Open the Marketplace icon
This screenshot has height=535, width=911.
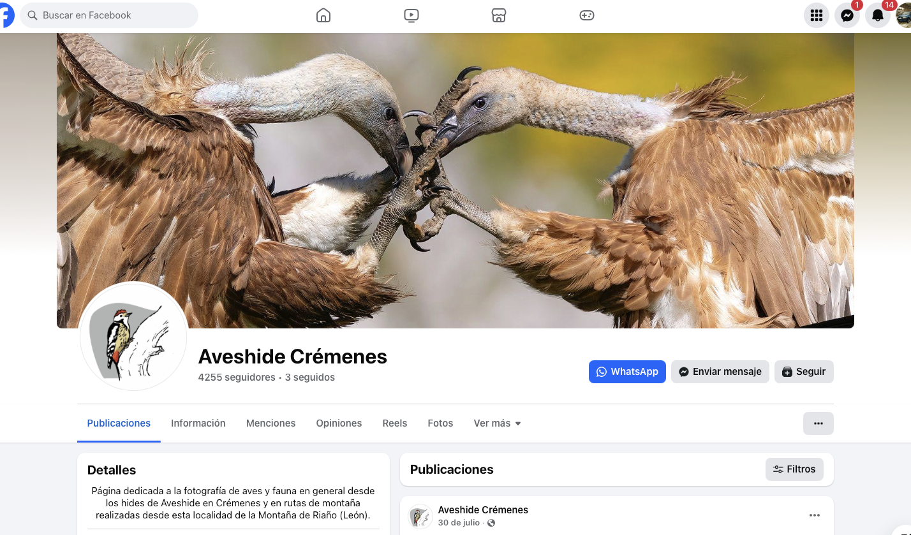click(499, 15)
